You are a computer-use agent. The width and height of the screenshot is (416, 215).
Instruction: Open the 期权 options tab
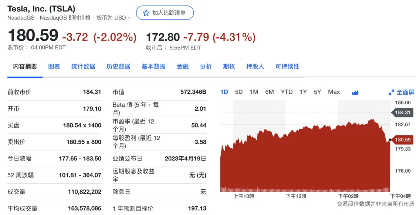(229, 66)
